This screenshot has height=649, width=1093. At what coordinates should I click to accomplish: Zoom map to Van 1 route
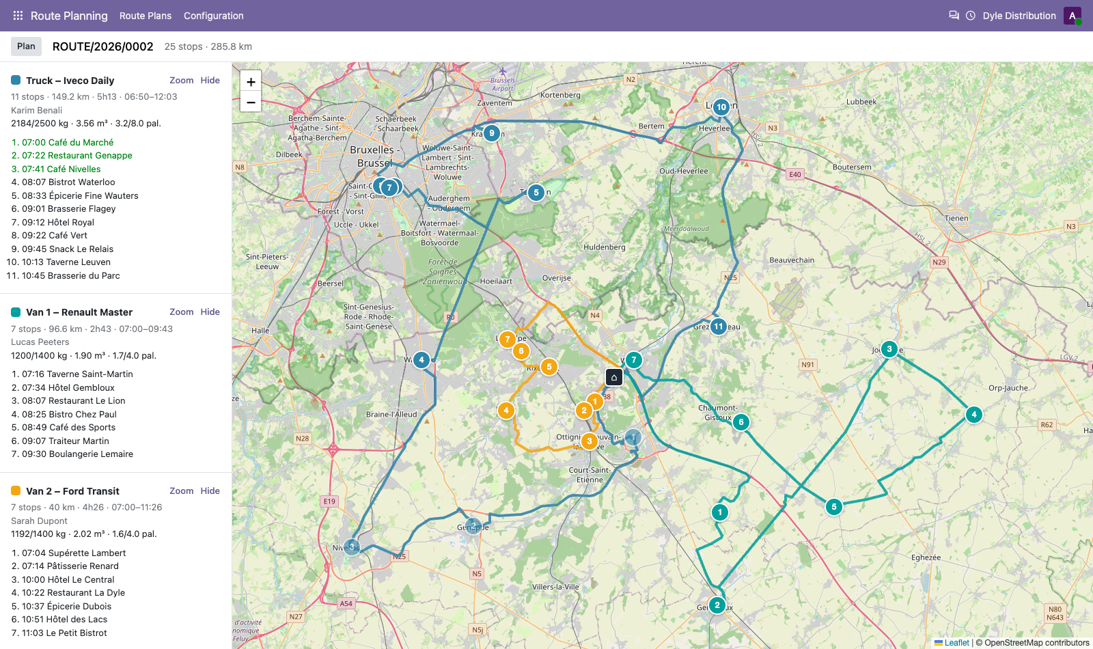(x=182, y=312)
